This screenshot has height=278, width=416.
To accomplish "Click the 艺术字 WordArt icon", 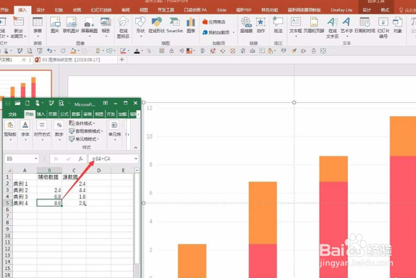I will tap(346, 22).
